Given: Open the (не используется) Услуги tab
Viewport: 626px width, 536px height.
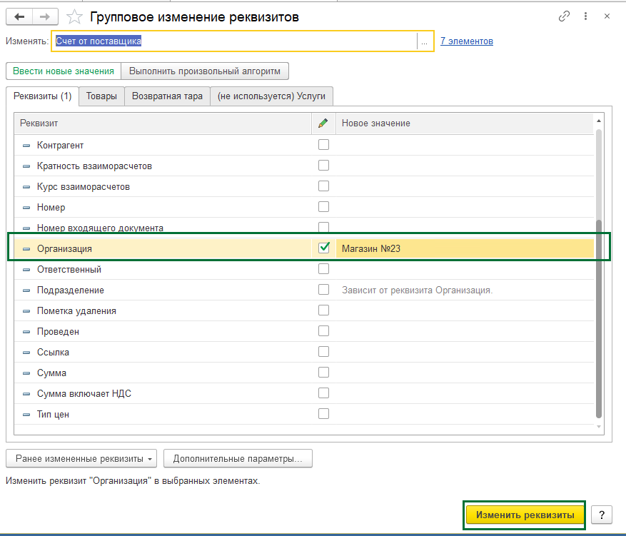Looking at the screenshot, I should click(271, 96).
